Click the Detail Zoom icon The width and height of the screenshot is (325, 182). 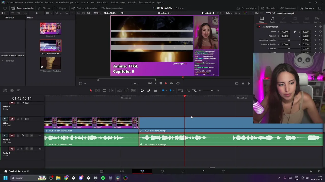tap(188, 90)
